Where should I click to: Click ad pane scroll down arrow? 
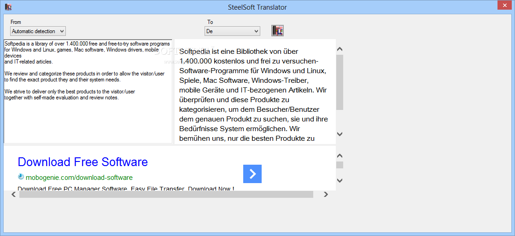[x=340, y=180]
